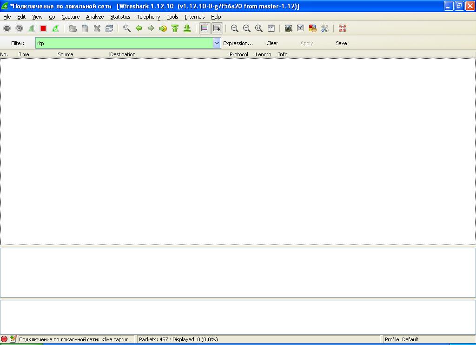Open the Expression... filter builder
The width and height of the screenshot is (476, 345).
click(x=238, y=43)
